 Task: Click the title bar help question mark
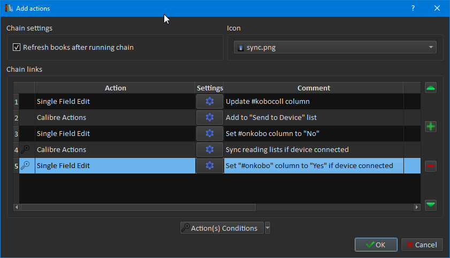pyautogui.click(x=413, y=8)
